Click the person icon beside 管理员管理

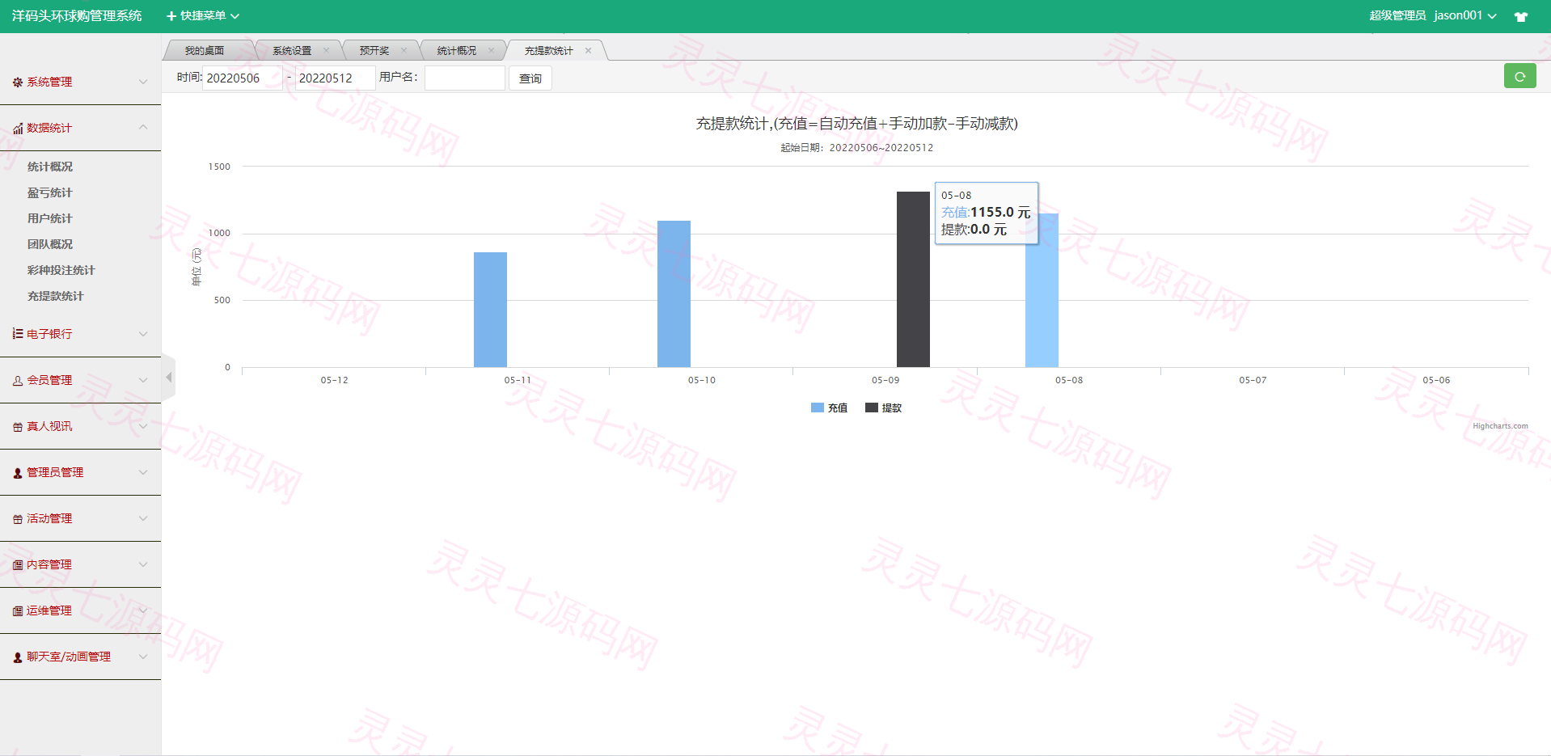click(x=18, y=472)
